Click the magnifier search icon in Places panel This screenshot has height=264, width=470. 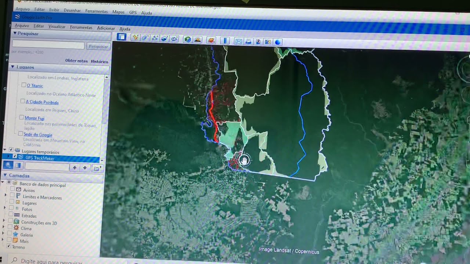click(8, 166)
